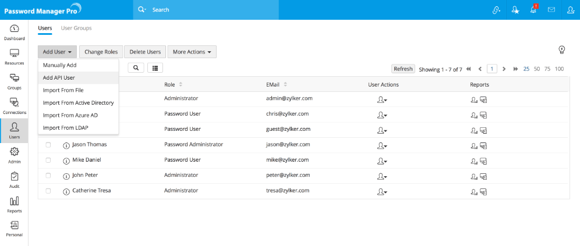Click the info icon beside Jason Thomas
Screen dimensions: 580x246
[66, 145]
